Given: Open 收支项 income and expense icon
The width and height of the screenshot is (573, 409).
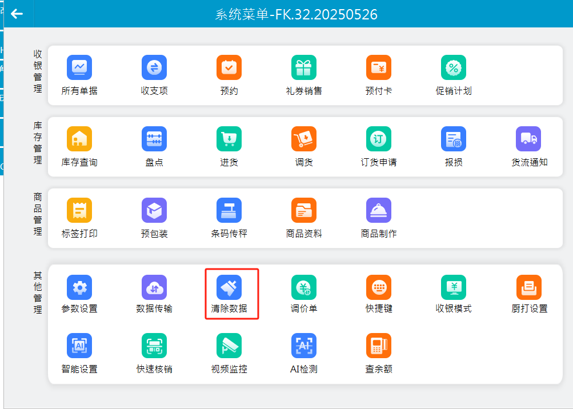Looking at the screenshot, I should pyautogui.click(x=154, y=67).
